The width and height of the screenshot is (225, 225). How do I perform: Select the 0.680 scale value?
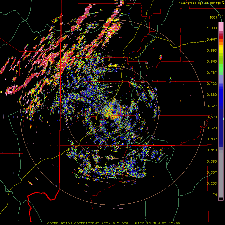(212, 95)
